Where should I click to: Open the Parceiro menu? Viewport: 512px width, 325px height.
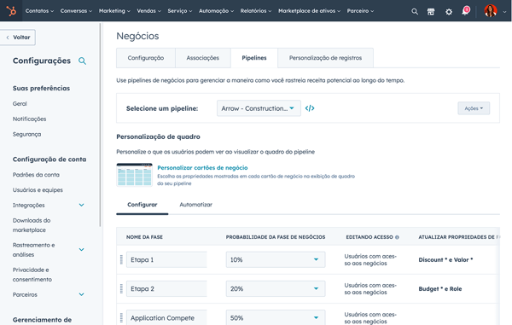point(360,11)
